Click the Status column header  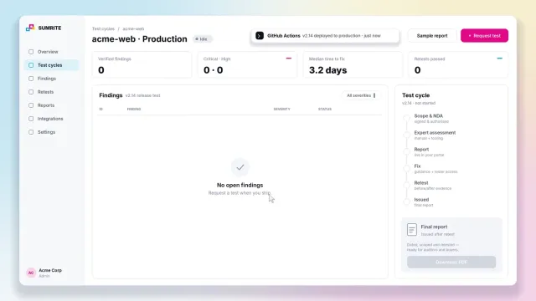325,110
